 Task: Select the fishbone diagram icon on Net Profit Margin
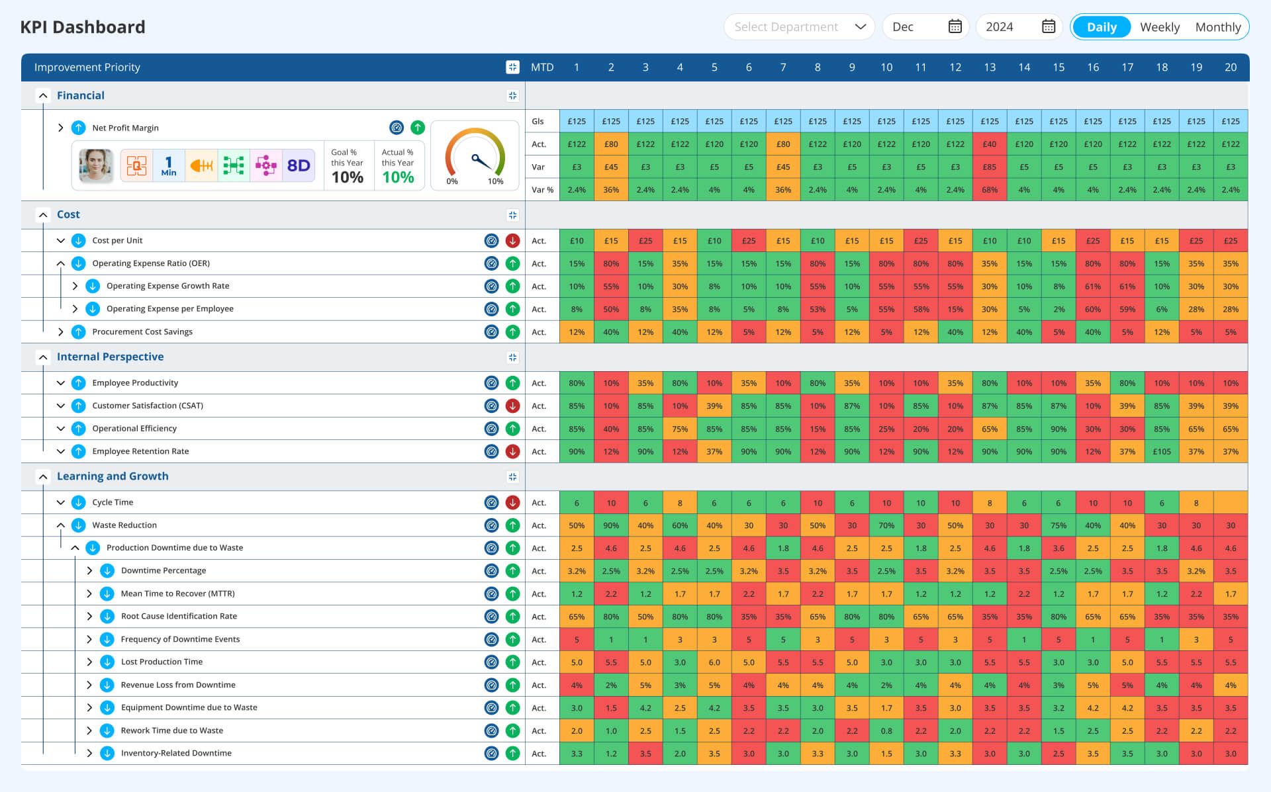coord(201,165)
